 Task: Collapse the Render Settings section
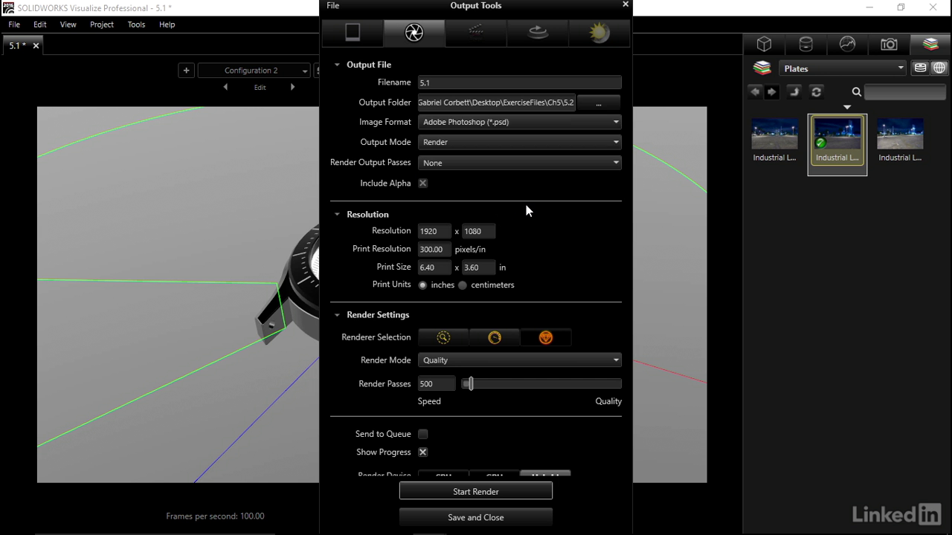337,315
